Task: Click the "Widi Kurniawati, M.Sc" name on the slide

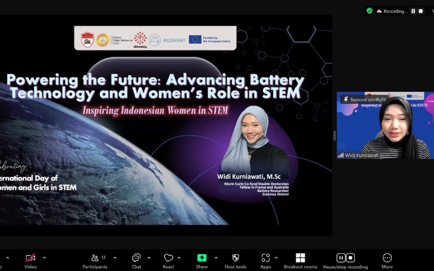Action: [x=249, y=176]
